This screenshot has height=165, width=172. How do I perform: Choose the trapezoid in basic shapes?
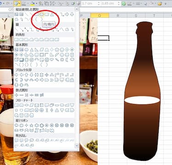pyautogui.click(x=47, y=50)
